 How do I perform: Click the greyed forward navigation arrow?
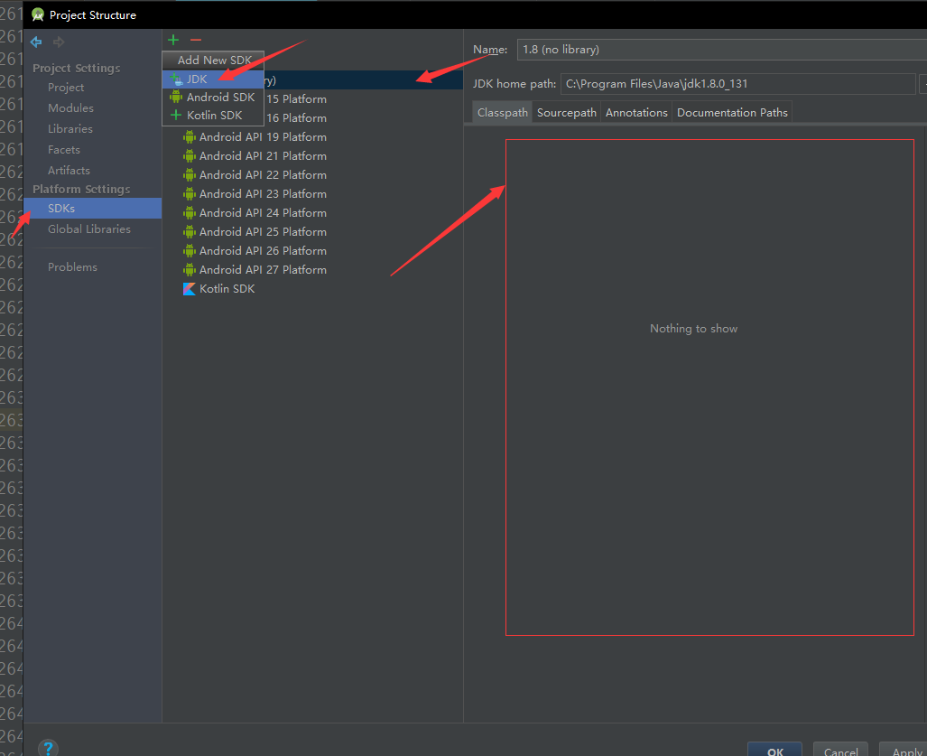pos(59,42)
